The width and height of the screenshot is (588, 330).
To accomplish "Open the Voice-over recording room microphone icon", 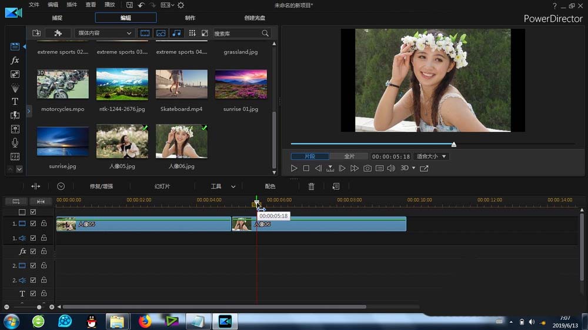I will (15, 143).
